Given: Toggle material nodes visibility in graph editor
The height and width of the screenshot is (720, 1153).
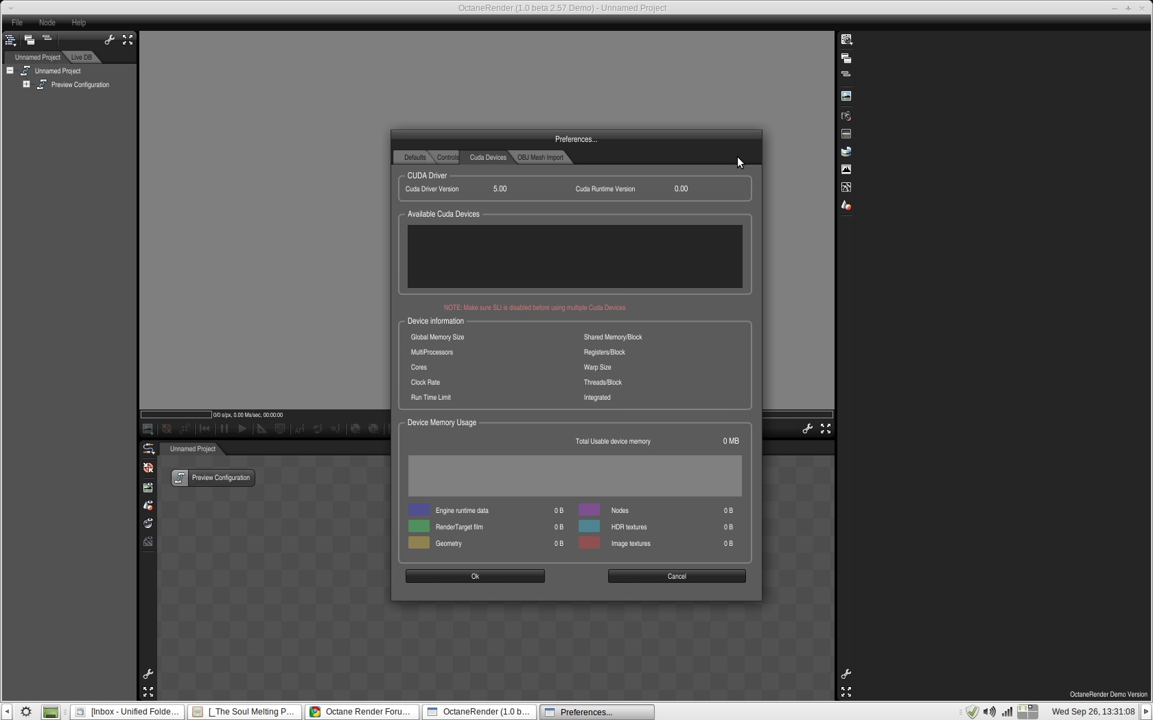Looking at the screenshot, I should point(148,523).
